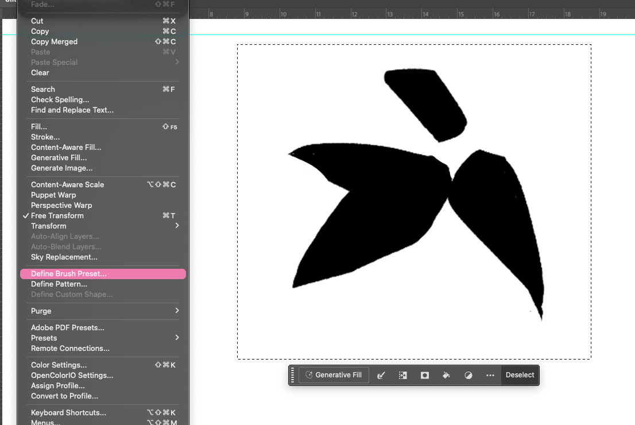
Task: Click the adjustment layer half-circle icon
Action: (468, 376)
